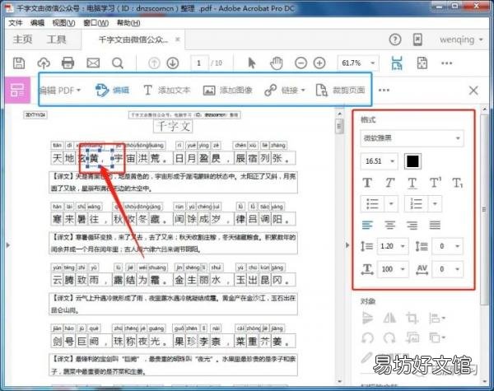Click the Crop Pages tool
494x391 pixels.
tap(340, 91)
